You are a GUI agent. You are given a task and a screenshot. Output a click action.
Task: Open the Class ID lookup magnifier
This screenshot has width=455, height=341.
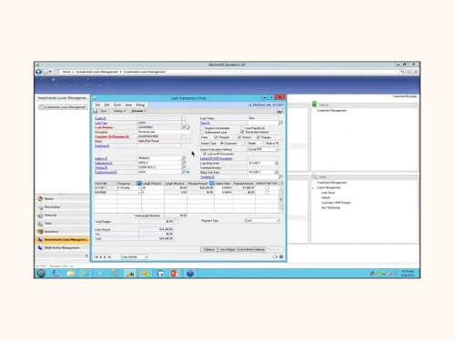280,123
